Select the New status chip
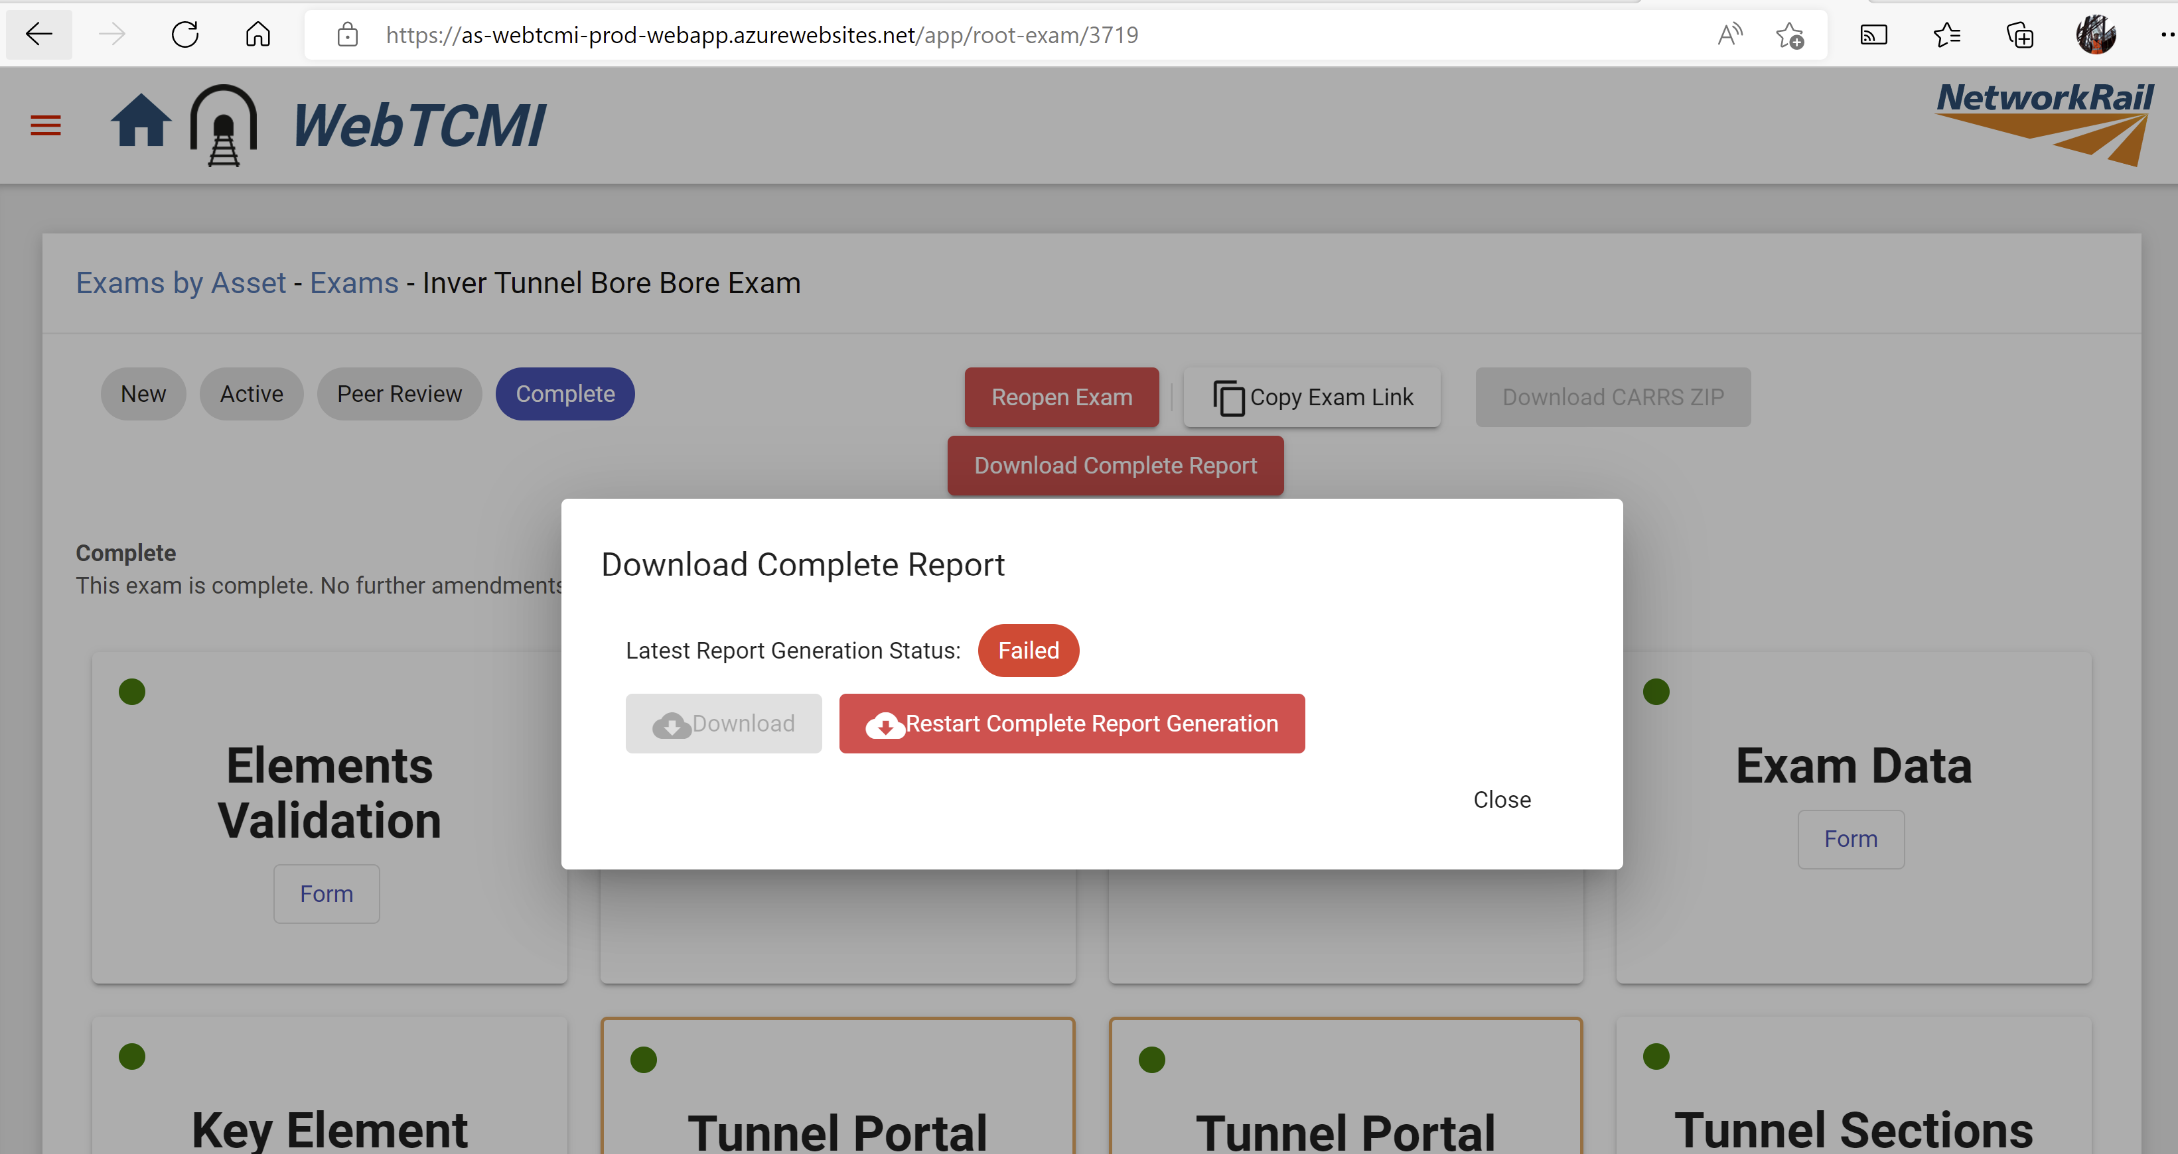 (x=143, y=394)
